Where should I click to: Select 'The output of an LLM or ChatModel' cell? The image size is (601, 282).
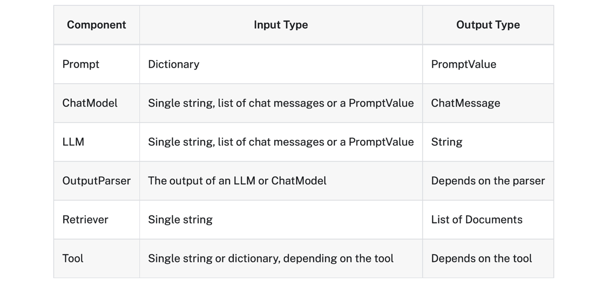point(281,181)
